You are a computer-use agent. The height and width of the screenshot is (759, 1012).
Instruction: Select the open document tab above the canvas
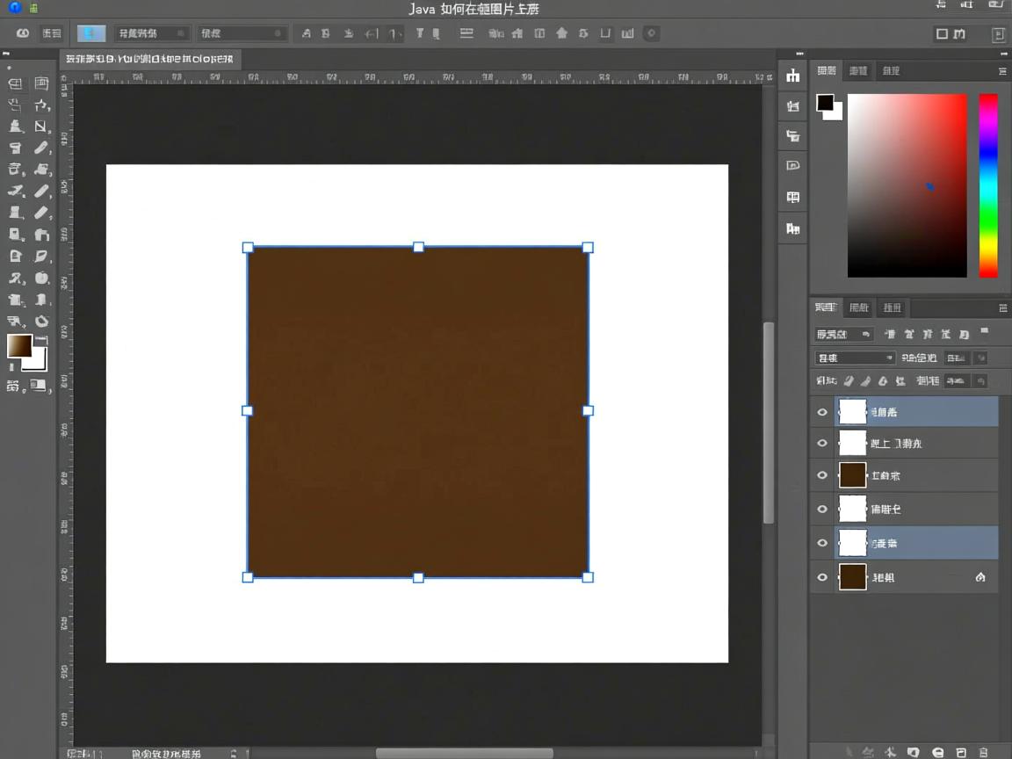point(151,60)
